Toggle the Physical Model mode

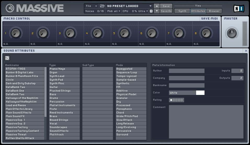click(131, 94)
